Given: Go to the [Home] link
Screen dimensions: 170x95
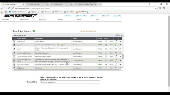Looking at the screenshot, I should tap(68, 16).
